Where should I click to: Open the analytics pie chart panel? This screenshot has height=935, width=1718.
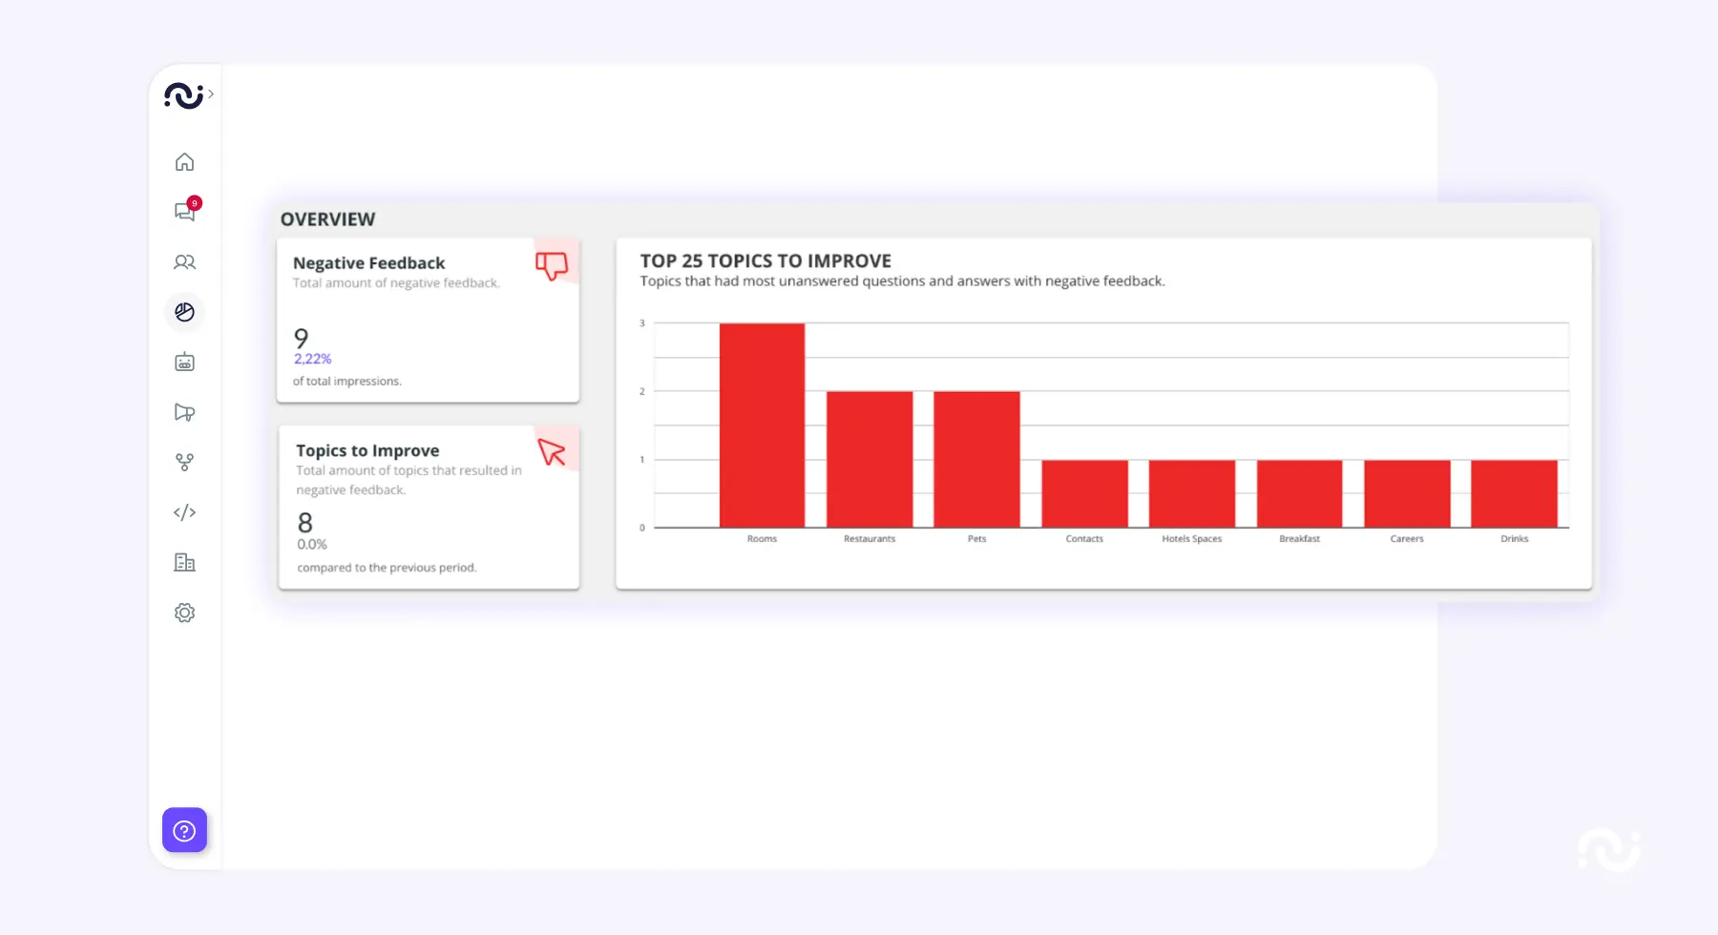point(184,312)
